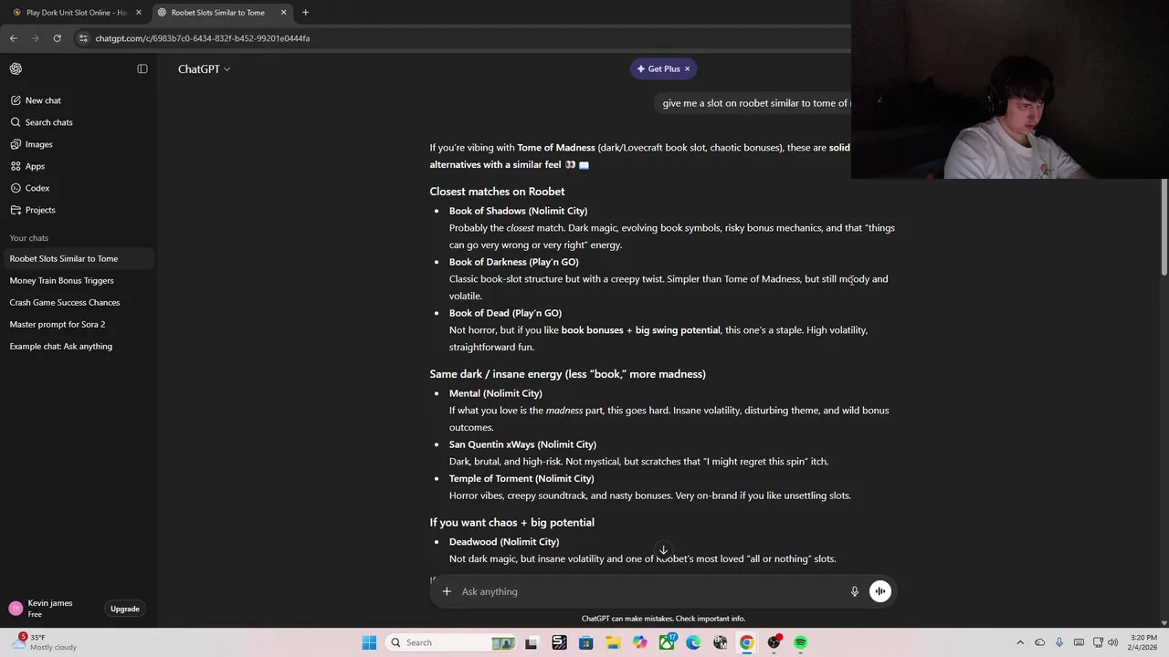
Task: Click the San Quentin xWays (Nolimit City) text
Action: point(522,444)
